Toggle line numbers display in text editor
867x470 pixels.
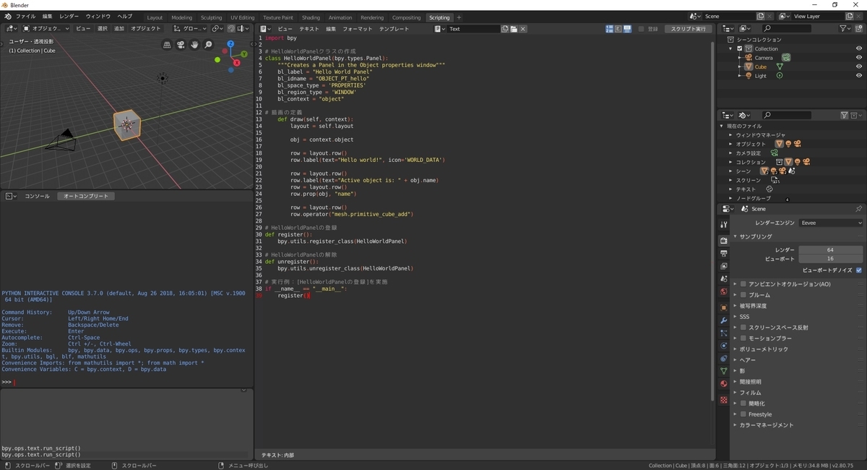pyautogui.click(x=610, y=29)
